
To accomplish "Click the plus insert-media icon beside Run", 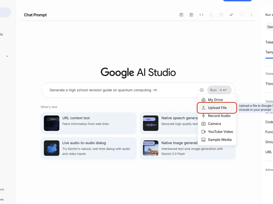I will coord(202,90).
